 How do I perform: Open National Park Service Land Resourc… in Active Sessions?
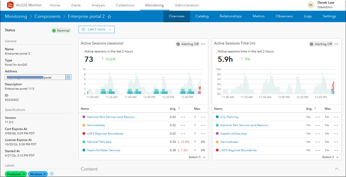[x=112, y=117]
